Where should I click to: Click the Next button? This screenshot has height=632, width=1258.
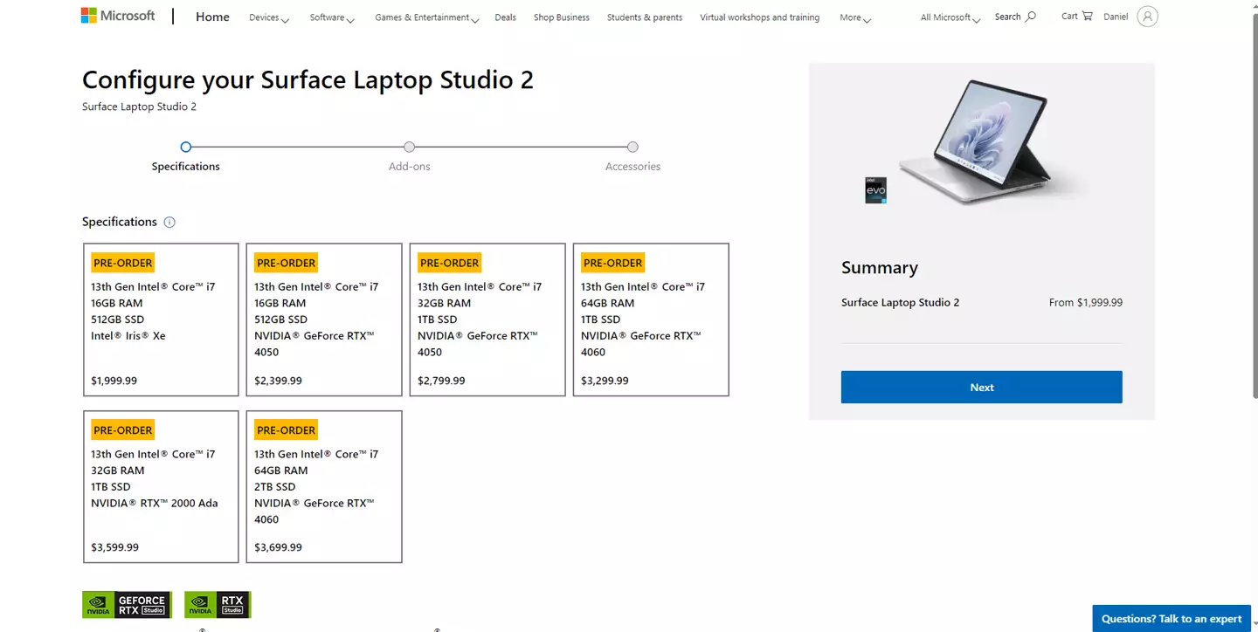[x=982, y=388]
